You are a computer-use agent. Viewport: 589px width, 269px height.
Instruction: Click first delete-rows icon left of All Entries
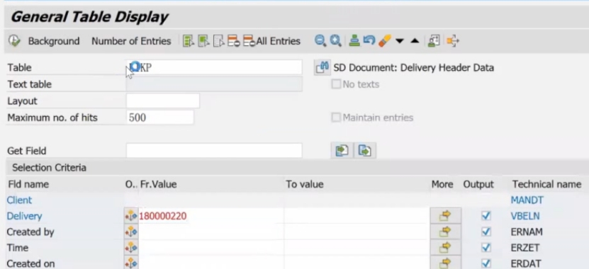(x=234, y=40)
